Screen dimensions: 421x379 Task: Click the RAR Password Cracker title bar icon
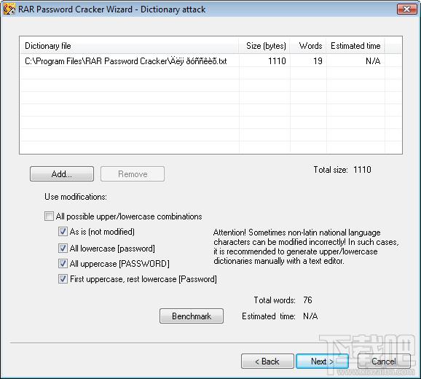point(9,9)
